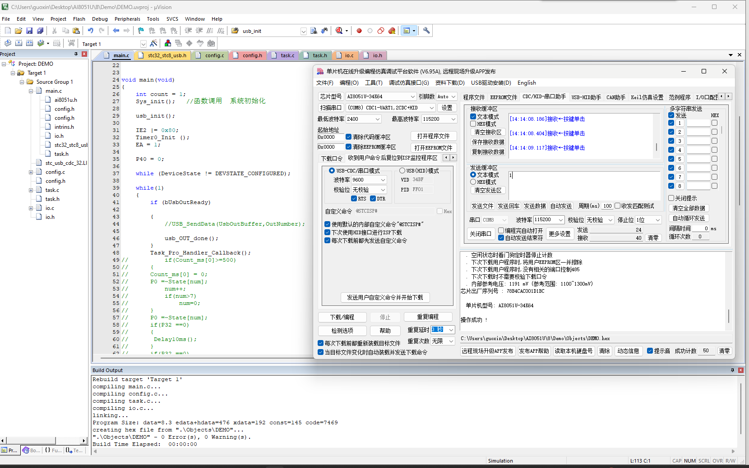Uncheck the RTS checkbox

(354, 199)
